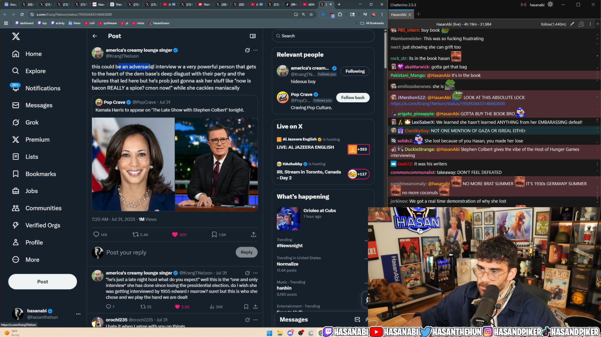This screenshot has width=601, height=337.
Task: Click the Chatterino moderation sword icon
Action: 572,24
